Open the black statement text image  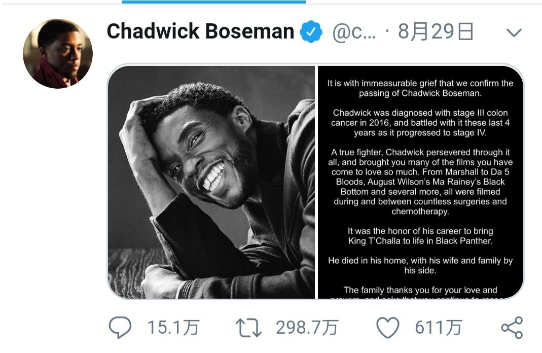click(x=420, y=182)
